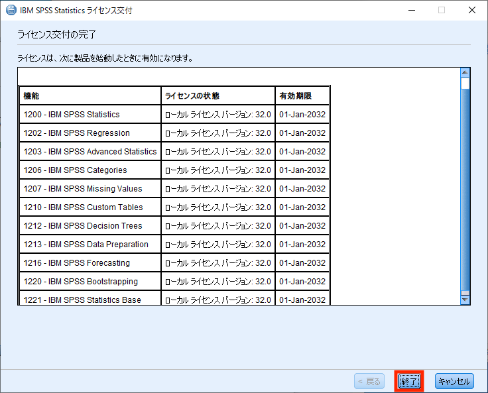Click the scrollbar up arrow
Viewport: 488px width, 393px height.
[x=465, y=72]
